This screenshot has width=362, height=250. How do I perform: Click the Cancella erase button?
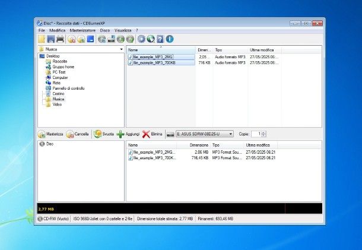point(77,134)
